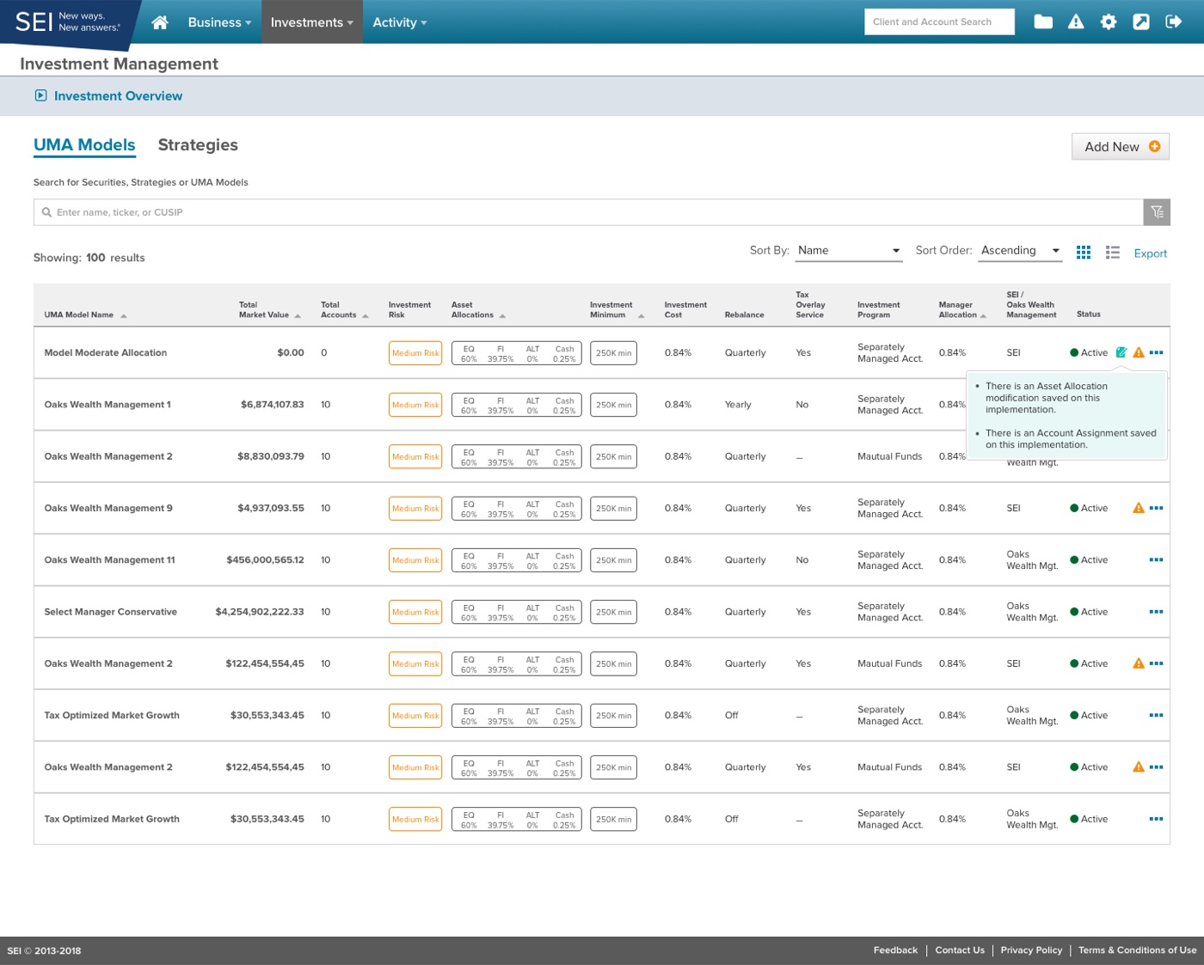Click edit icon on Model Moderate Allocation row
The height and width of the screenshot is (965, 1204).
pos(1121,352)
